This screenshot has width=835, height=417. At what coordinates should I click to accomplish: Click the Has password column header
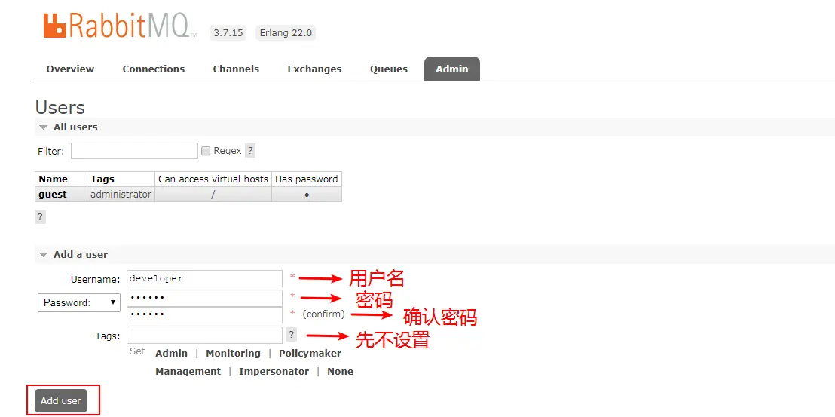307,179
